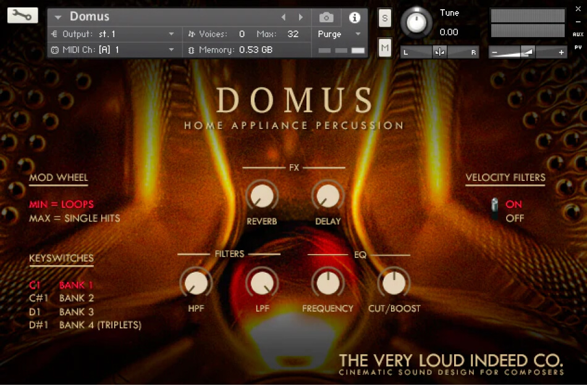Click the Cut/Boost EQ knob

tap(394, 283)
